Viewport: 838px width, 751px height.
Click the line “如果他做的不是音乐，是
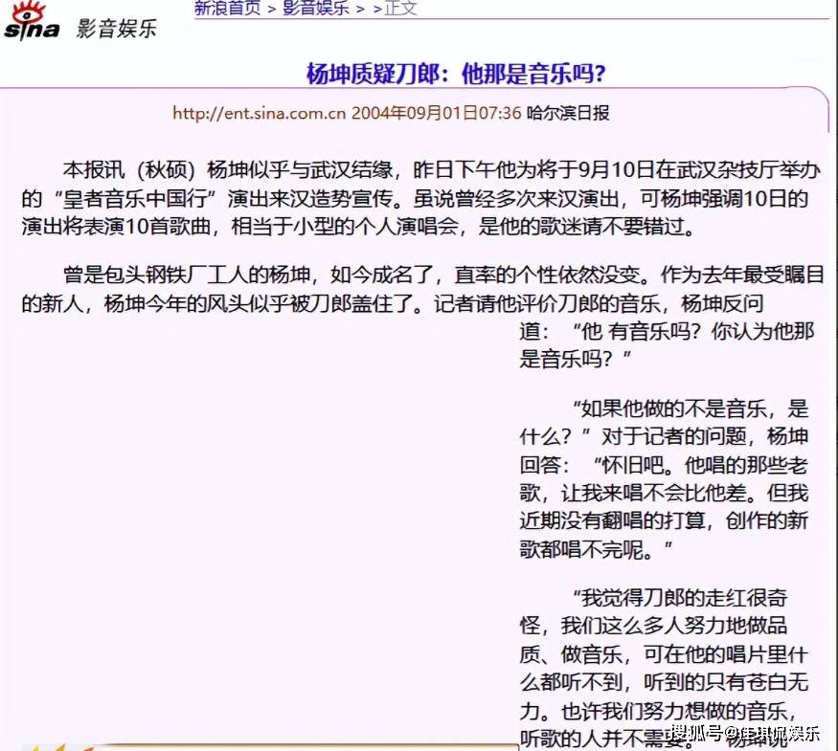point(691,409)
